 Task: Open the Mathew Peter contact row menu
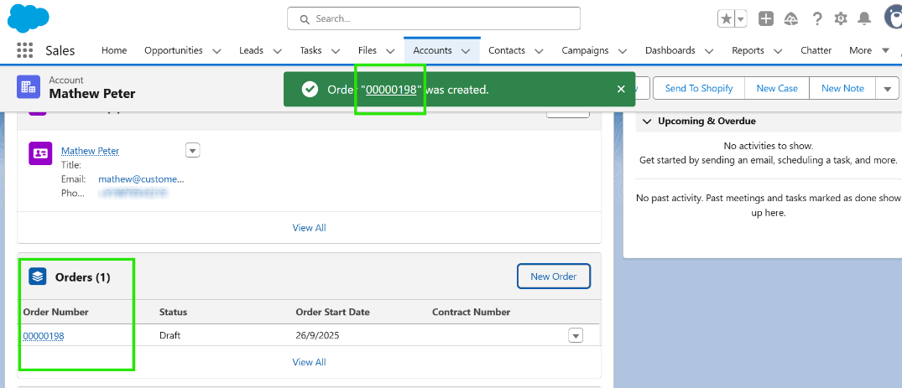(193, 151)
